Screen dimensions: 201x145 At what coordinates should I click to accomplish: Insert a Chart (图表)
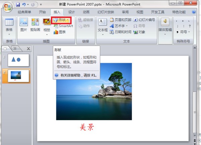click(60, 32)
